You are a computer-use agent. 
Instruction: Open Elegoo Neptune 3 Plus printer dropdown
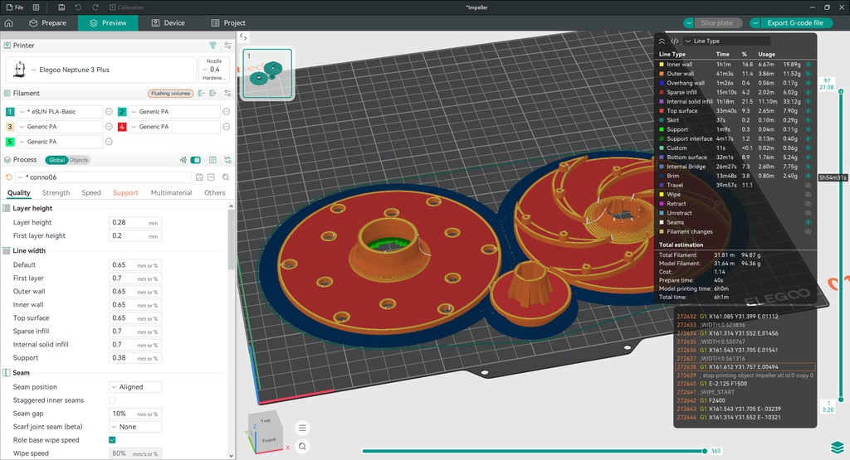[101, 70]
